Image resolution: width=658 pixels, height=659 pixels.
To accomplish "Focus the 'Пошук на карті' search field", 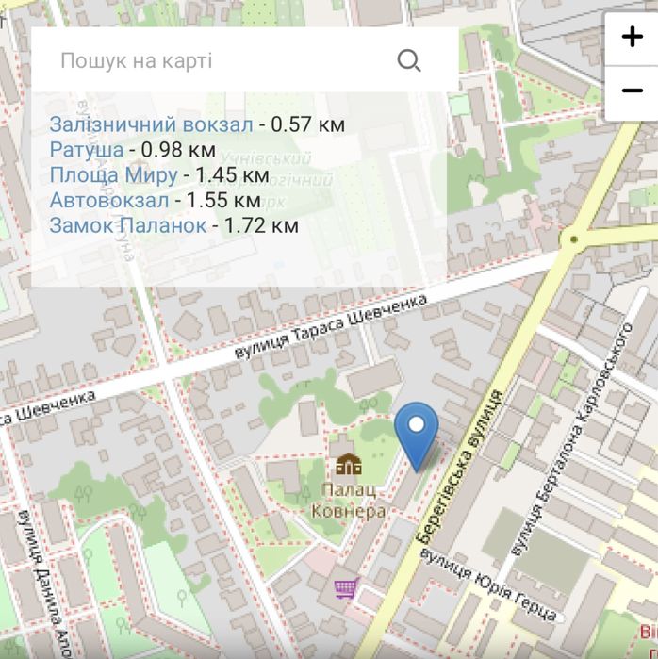I will pyautogui.click(x=245, y=59).
